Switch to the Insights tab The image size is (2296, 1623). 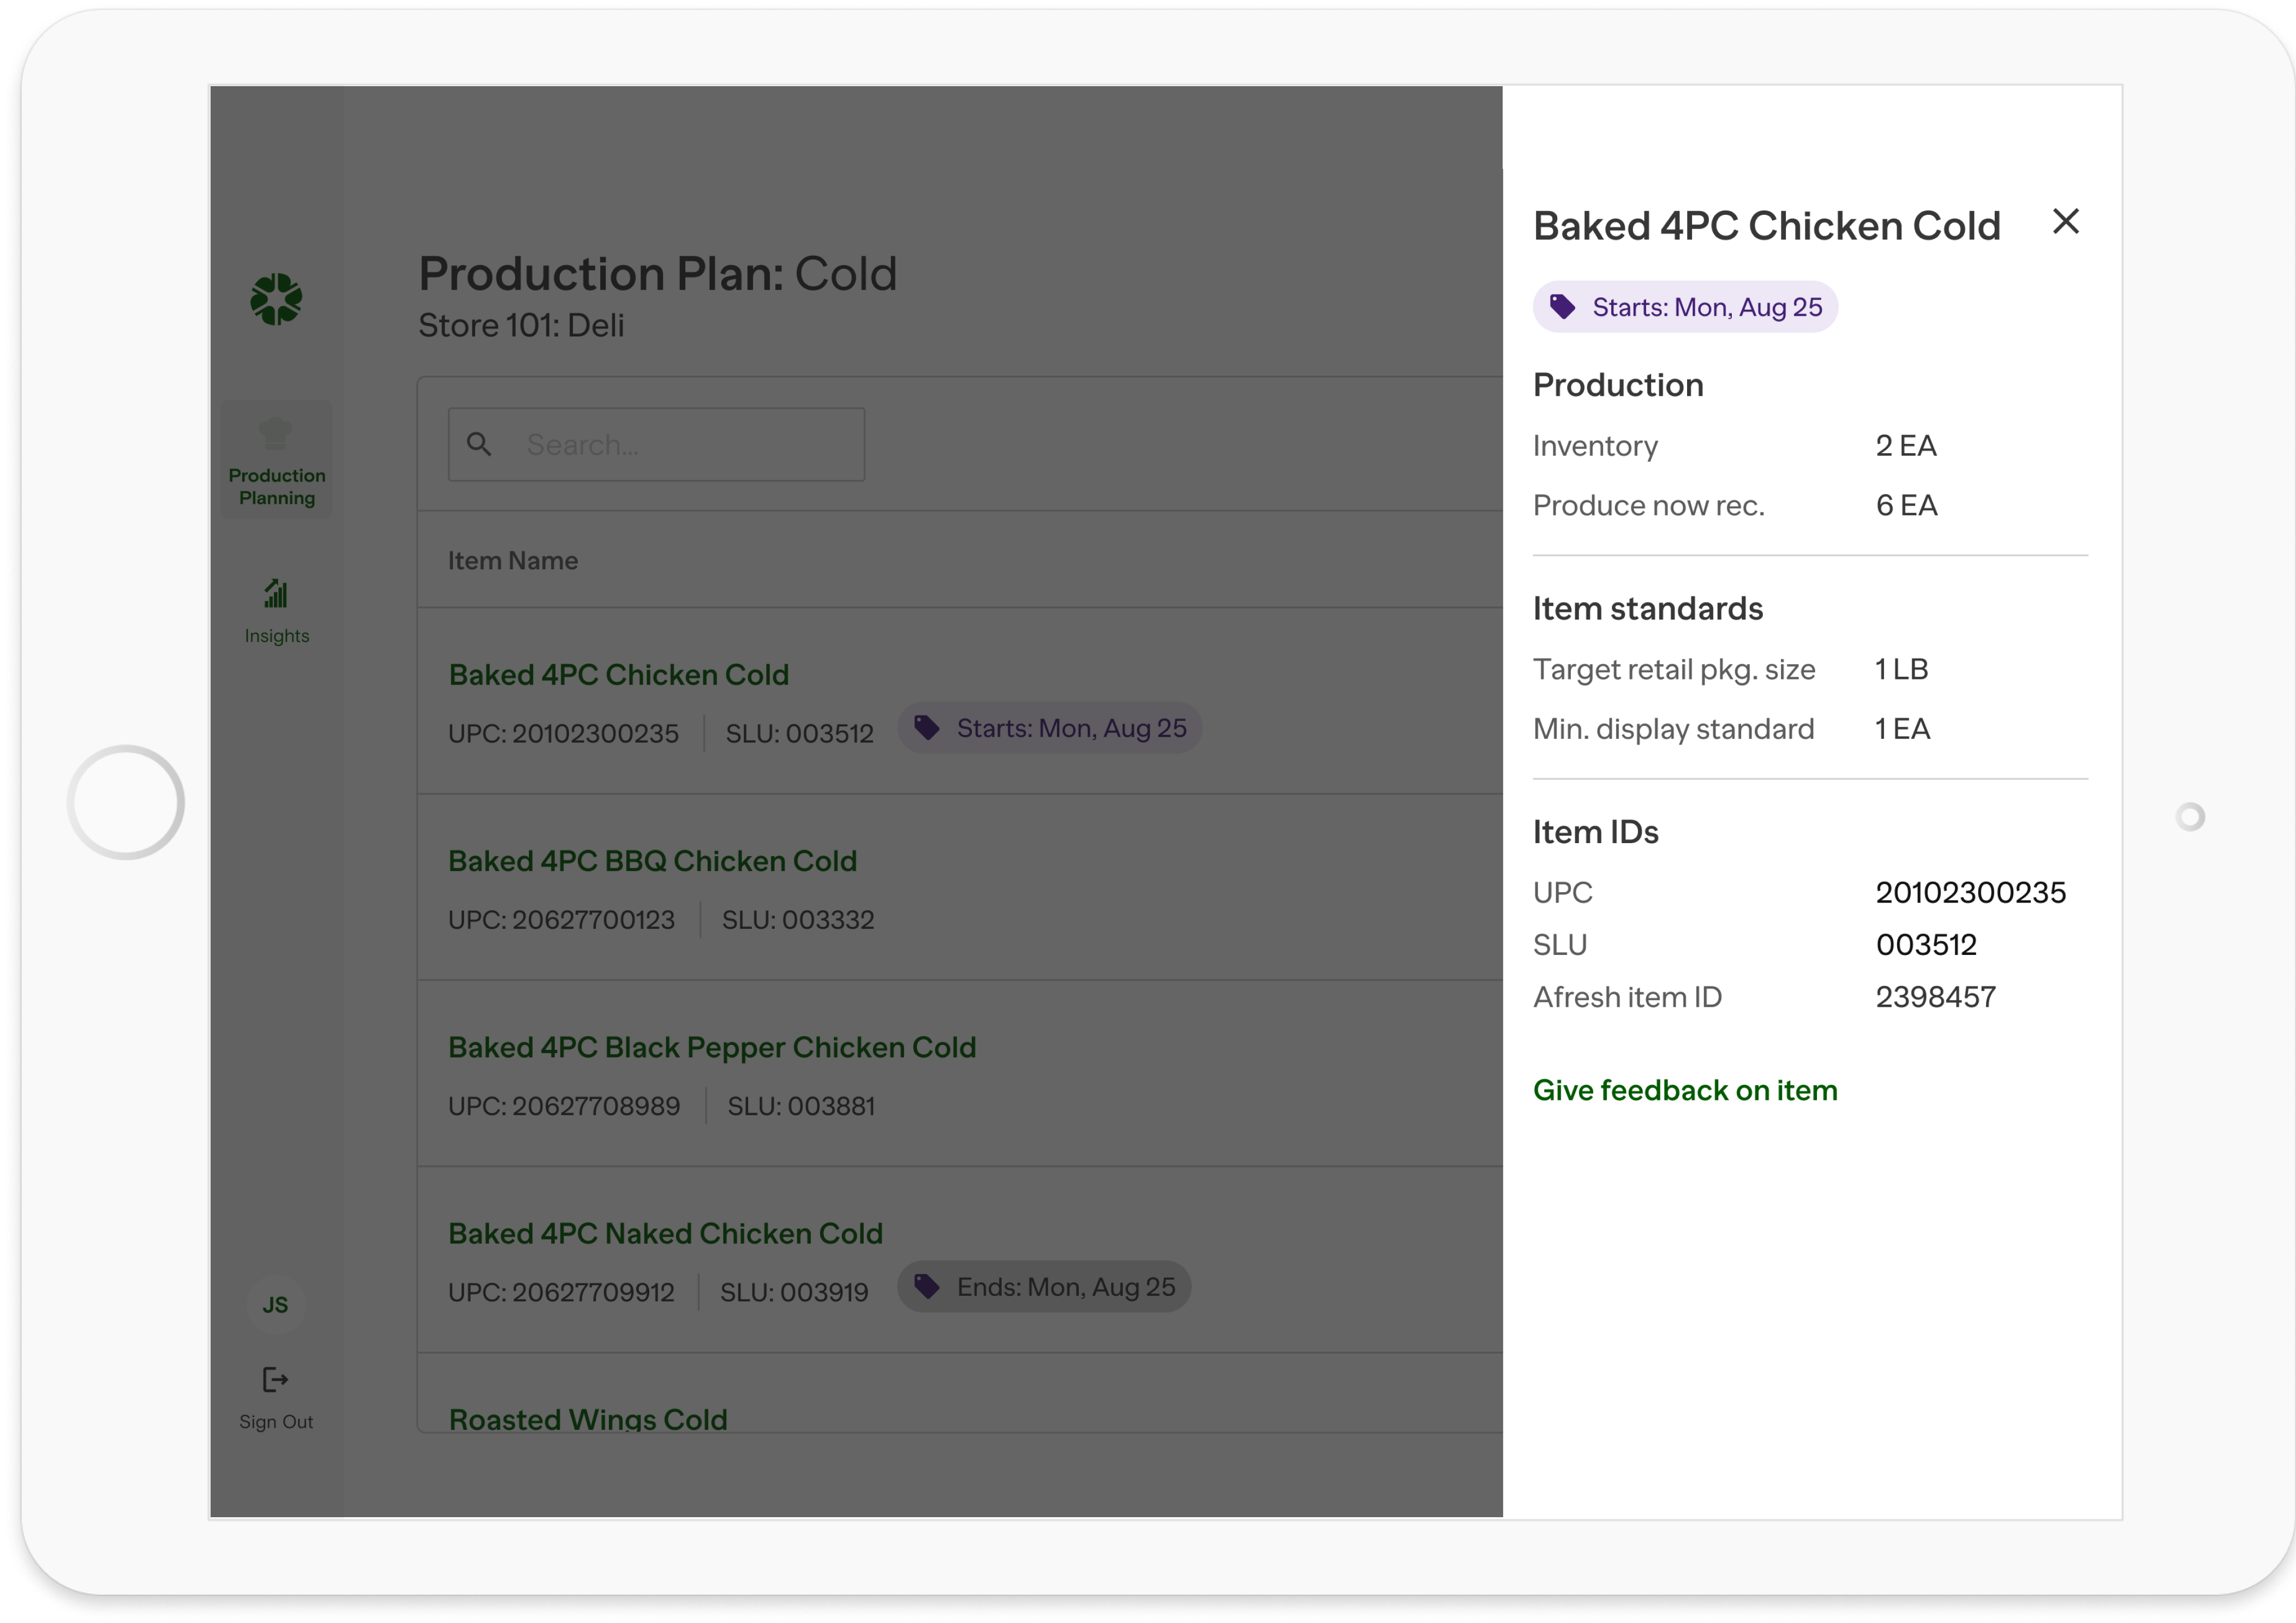click(x=276, y=610)
